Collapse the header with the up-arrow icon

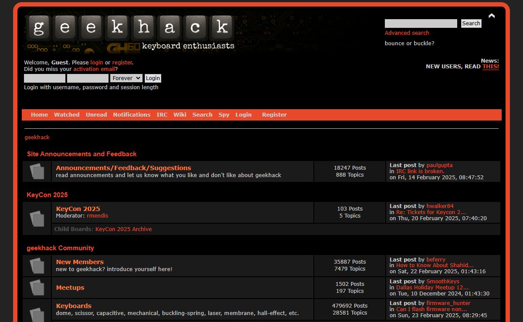[x=492, y=16]
